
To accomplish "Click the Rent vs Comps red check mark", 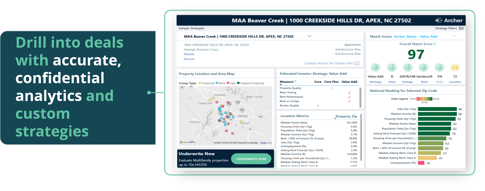I will pos(349,101).
